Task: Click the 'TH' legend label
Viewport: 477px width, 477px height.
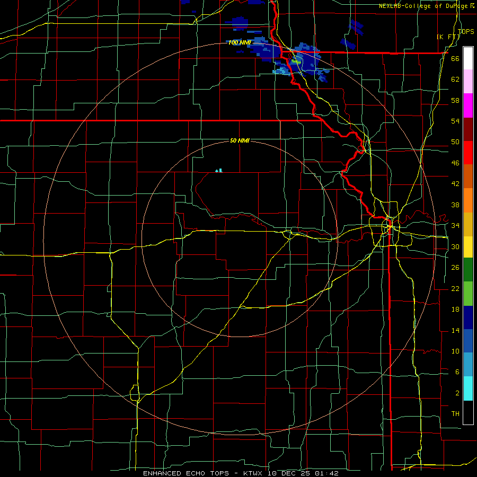Action: tap(455, 414)
